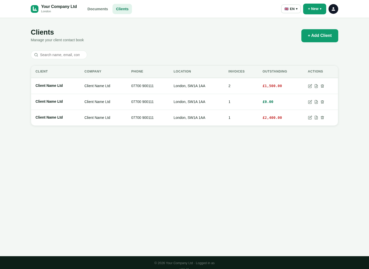The image size is (369, 269).
Task: Expand the + New dropdown menu
Action: (x=315, y=9)
